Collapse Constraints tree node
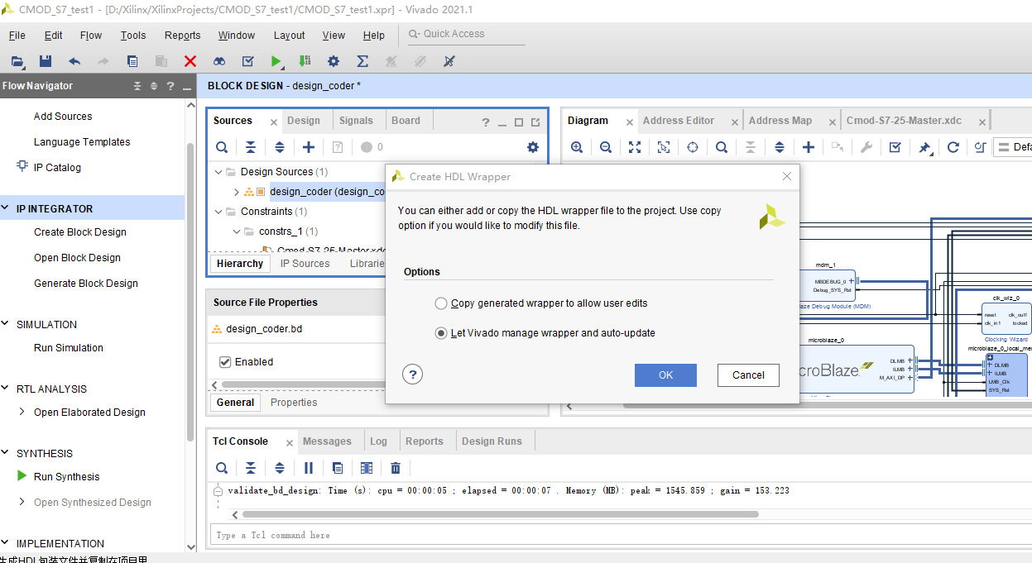The image size is (1032, 563). coord(218,212)
